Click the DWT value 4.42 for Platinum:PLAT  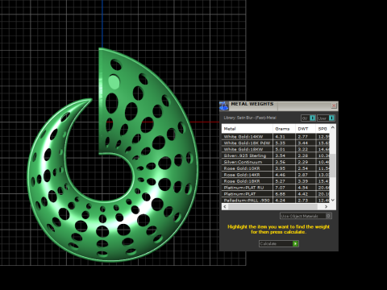[302, 194]
